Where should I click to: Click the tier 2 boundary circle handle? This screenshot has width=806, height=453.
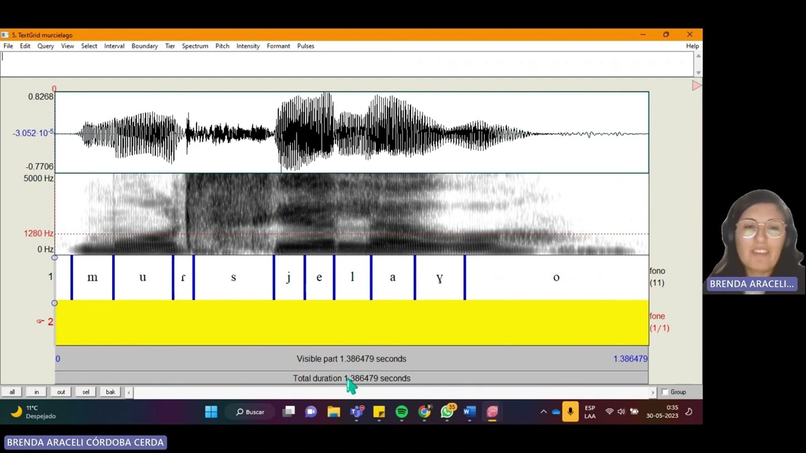coord(54,303)
